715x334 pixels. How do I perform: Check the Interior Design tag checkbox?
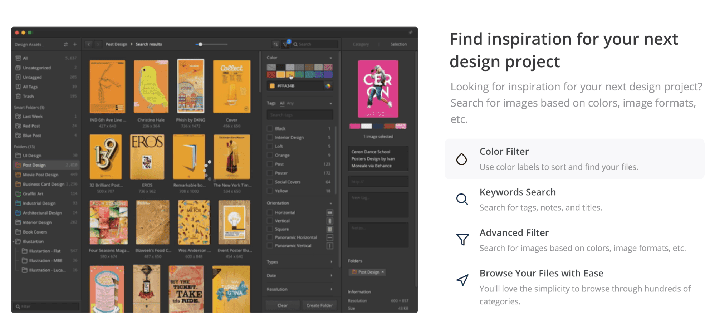click(270, 137)
